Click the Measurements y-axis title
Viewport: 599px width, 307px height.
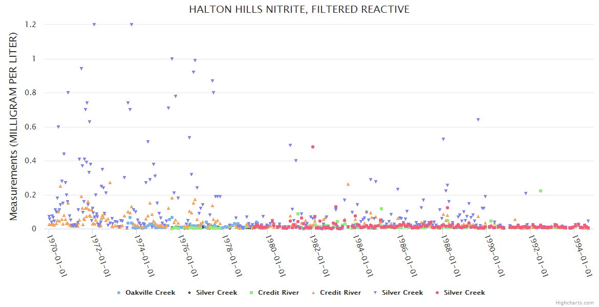14,126
